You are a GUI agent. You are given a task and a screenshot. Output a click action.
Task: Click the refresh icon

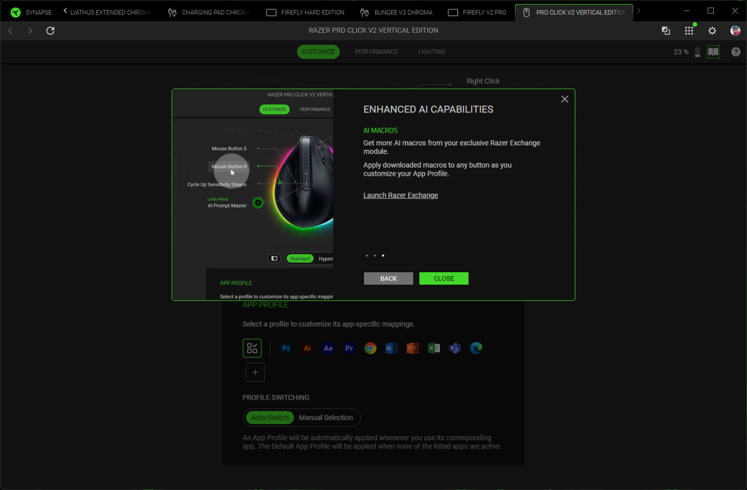click(x=50, y=31)
